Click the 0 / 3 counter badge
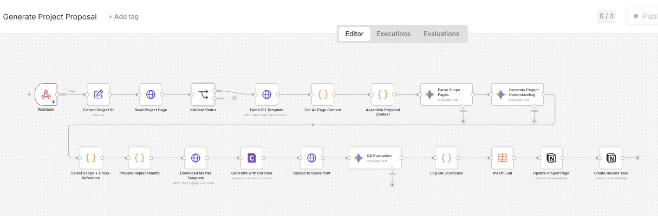Image resolution: width=658 pixels, height=216 pixels. click(x=607, y=16)
